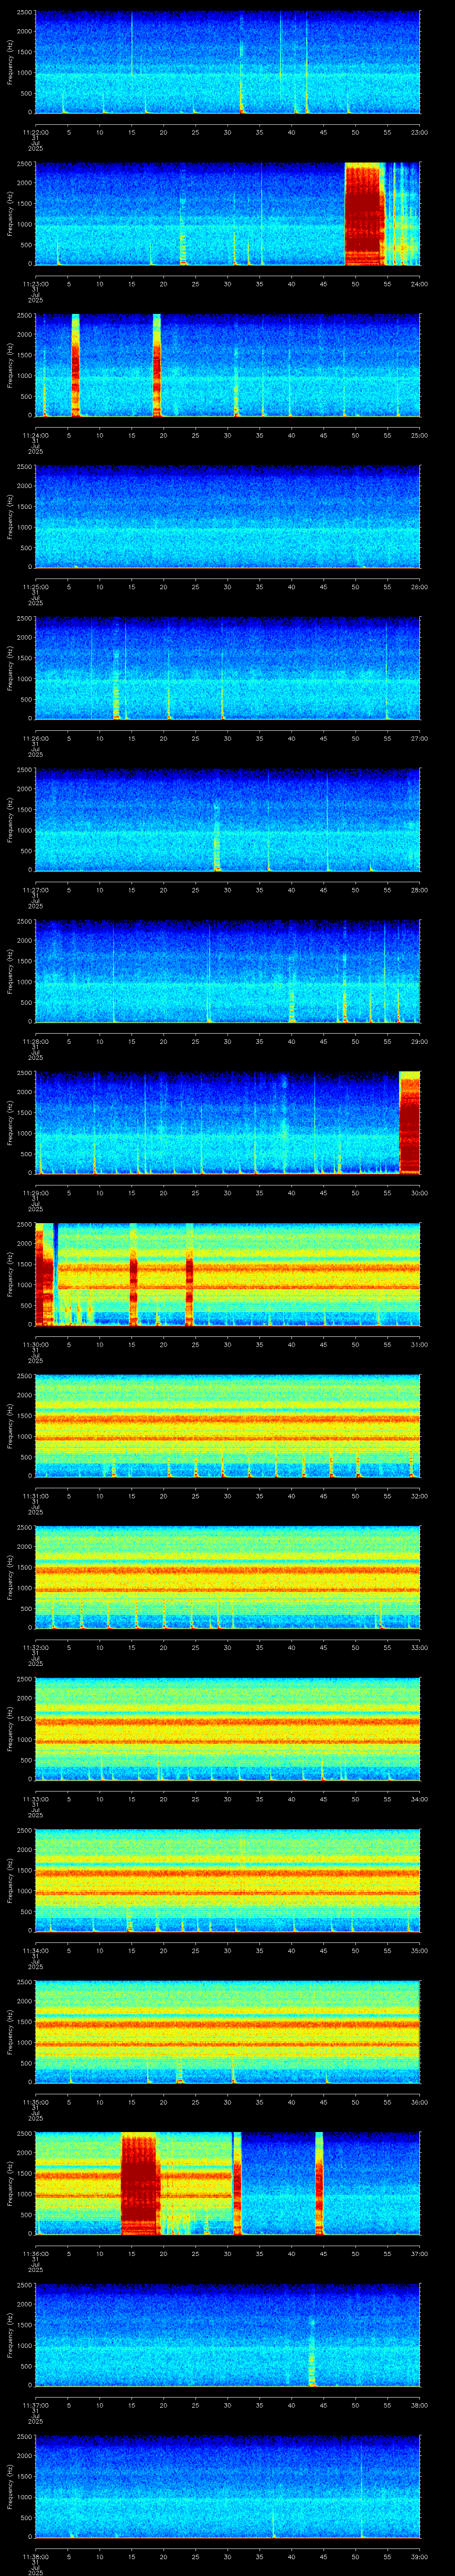Click the '2500' frequency tick of 11:25 panel
455x2576 pixels.
pos(24,467)
